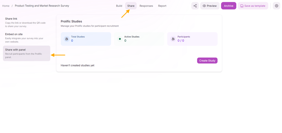Click the Active Studies green dot indicator
This screenshot has width=282, height=133.
tap(120, 39)
